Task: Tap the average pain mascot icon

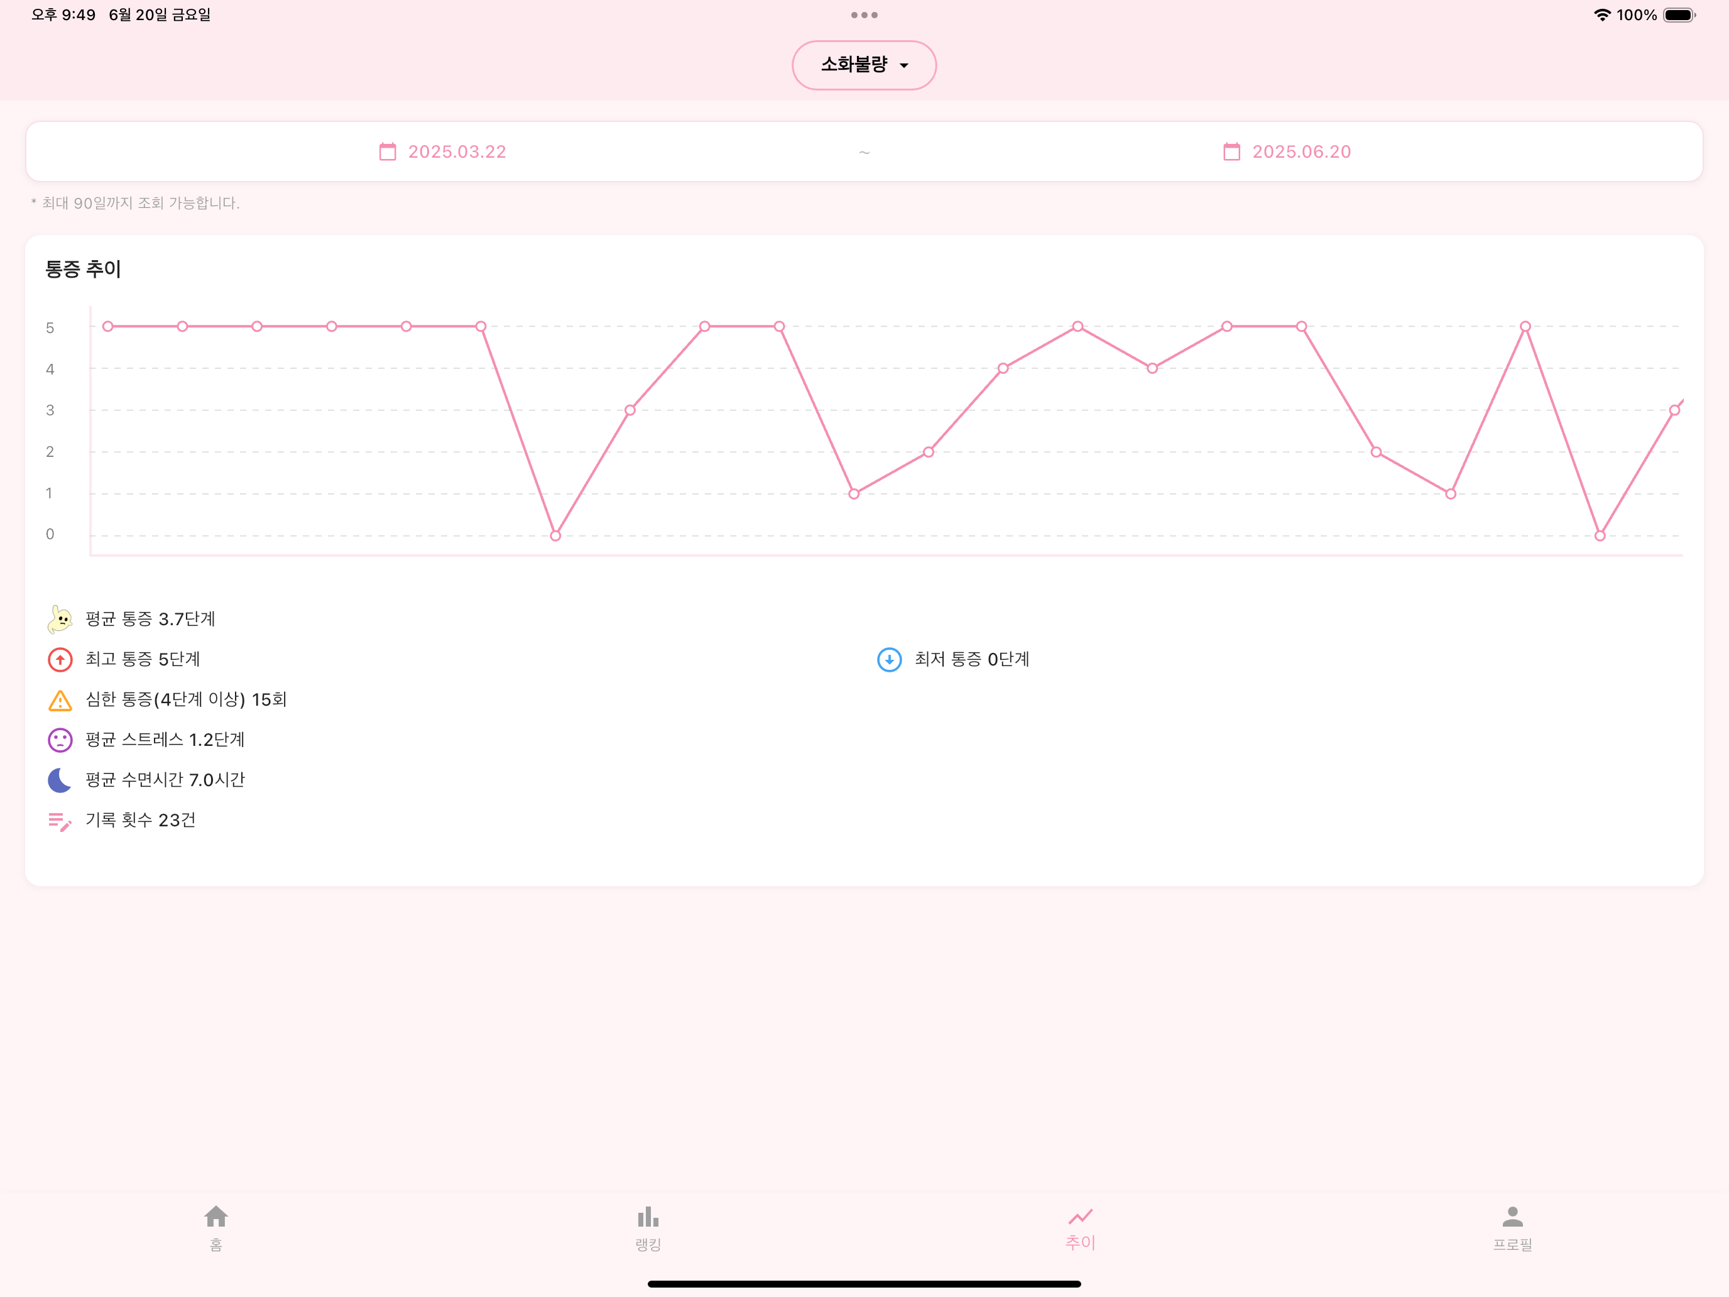Action: click(x=60, y=619)
